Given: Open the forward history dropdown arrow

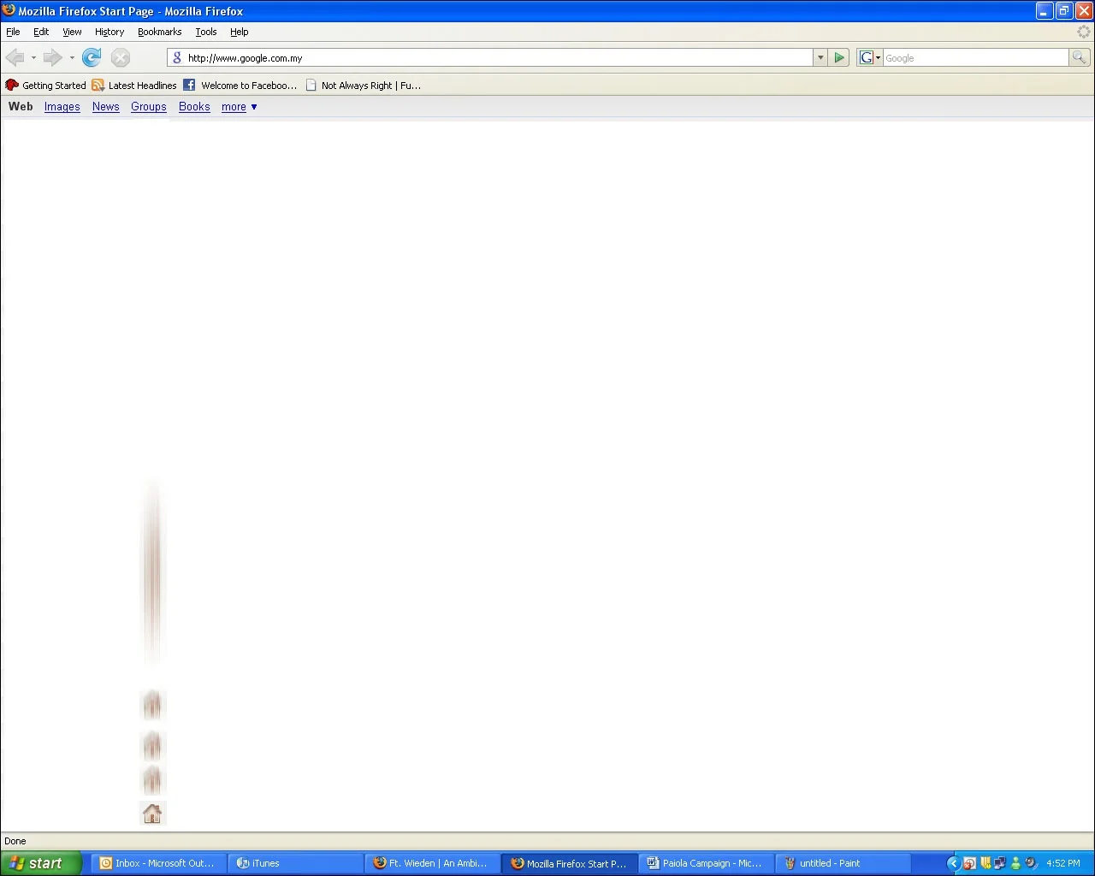Looking at the screenshot, I should (72, 58).
